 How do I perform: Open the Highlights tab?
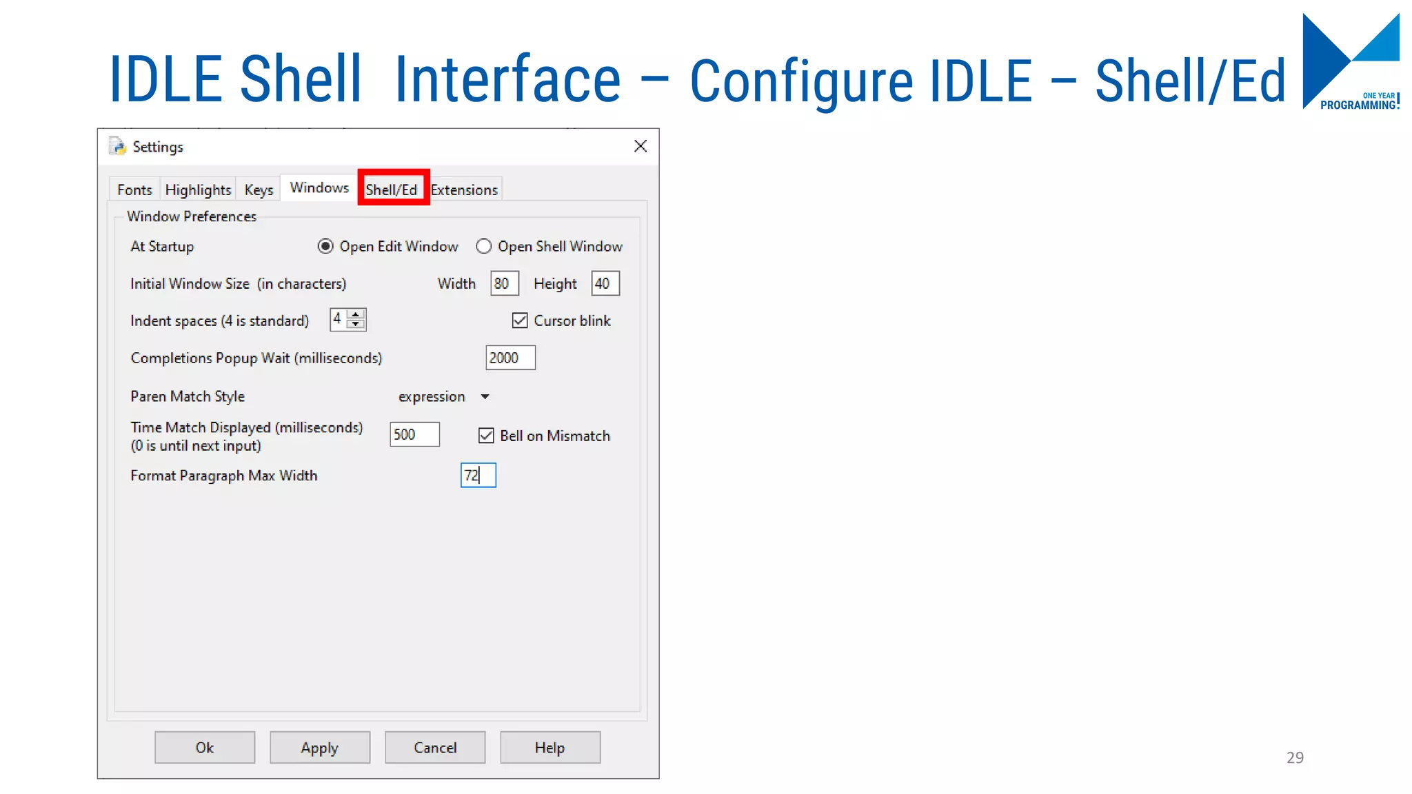(198, 190)
